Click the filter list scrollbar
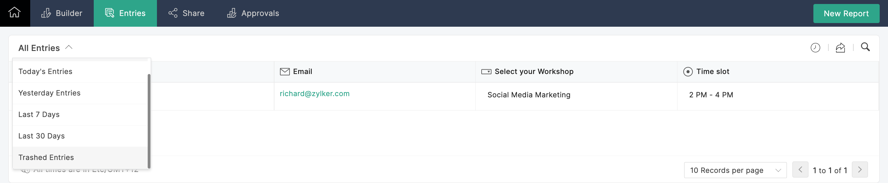Viewport: 888px width, 183px height. click(149, 120)
